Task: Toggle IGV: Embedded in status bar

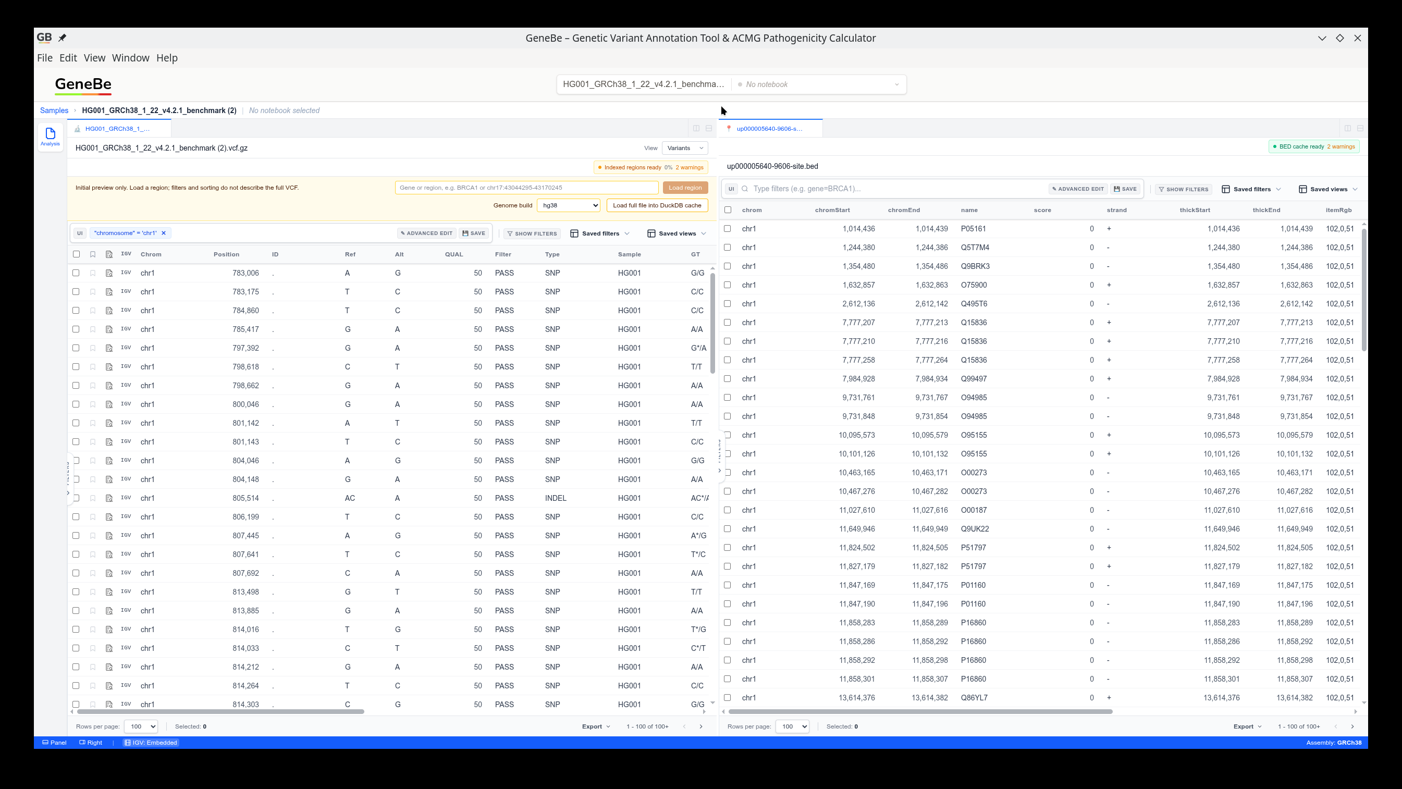Action: pos(151,743)
